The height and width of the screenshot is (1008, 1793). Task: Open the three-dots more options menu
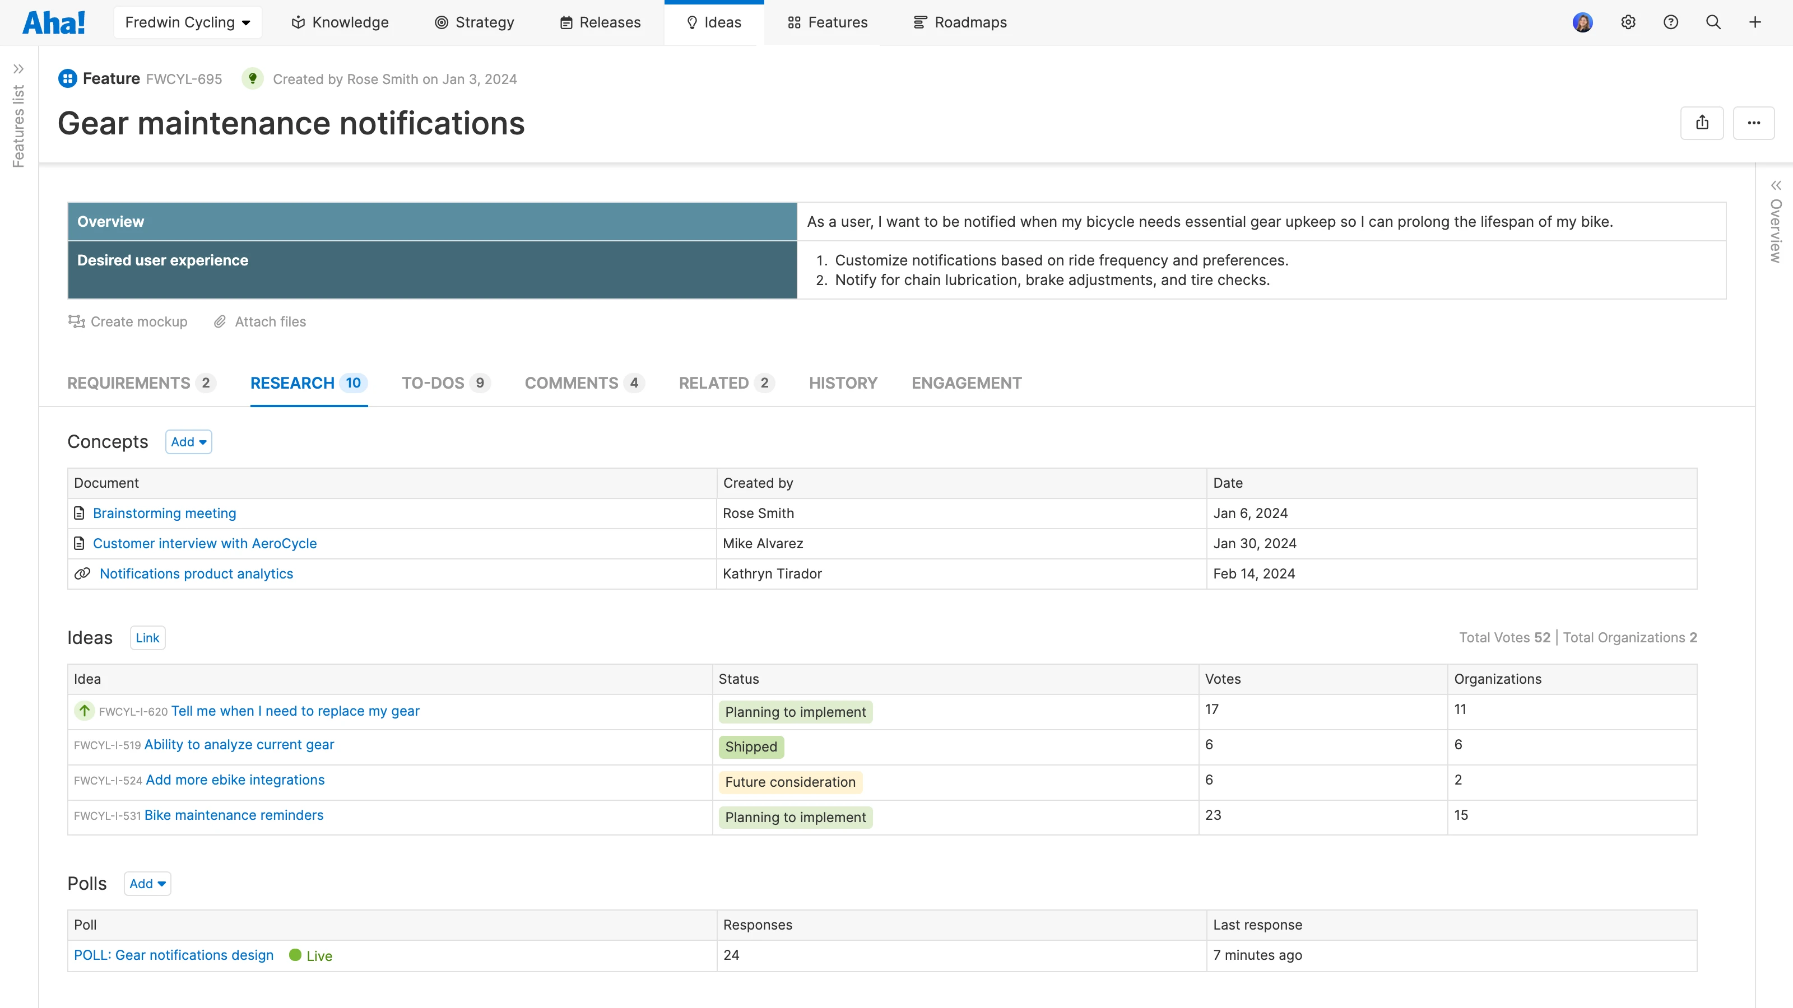(1753, 123)
